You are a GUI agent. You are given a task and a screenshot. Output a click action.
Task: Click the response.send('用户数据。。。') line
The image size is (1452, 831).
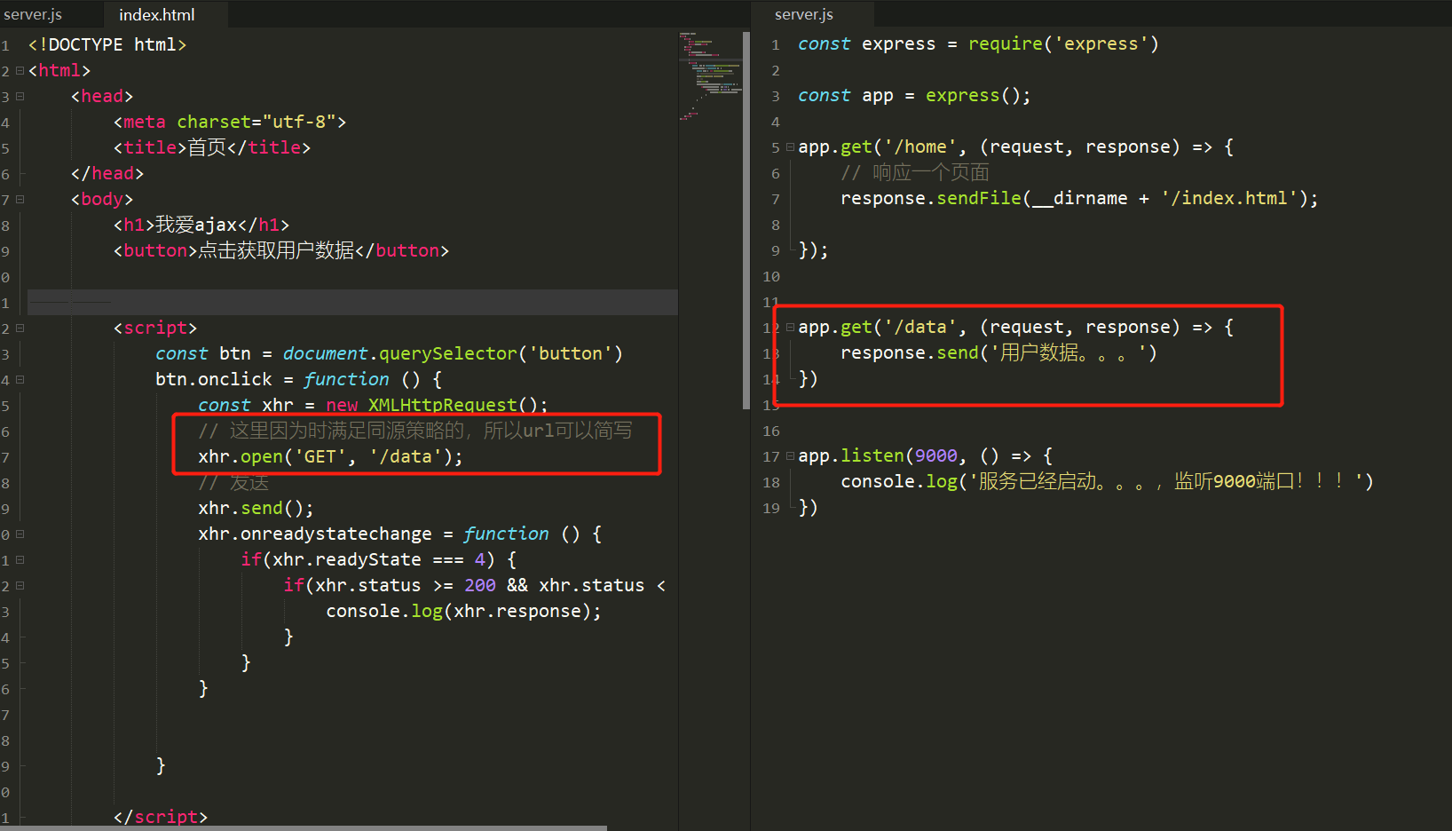[999, 352]
